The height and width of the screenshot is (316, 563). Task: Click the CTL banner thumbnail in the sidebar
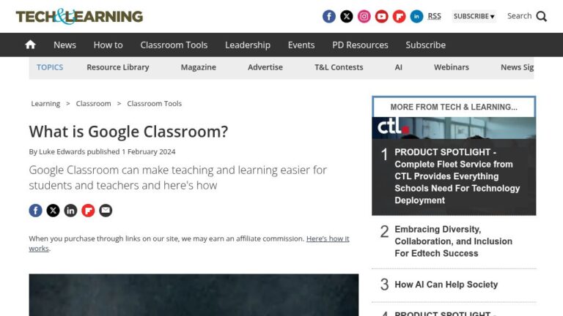pos(454,128)
